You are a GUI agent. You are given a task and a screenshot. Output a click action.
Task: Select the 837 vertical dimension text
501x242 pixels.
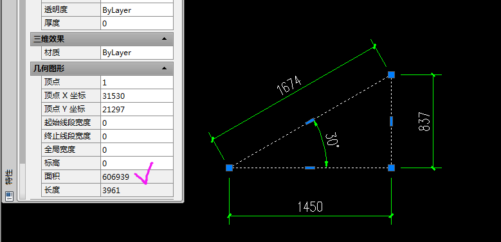coord(424,121)
